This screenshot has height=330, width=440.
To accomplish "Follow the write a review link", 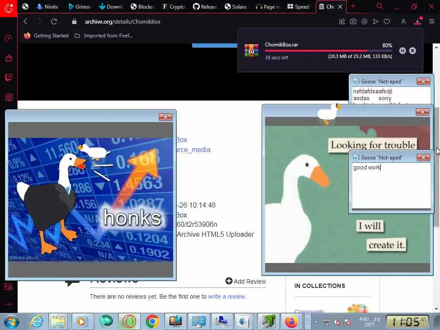I will click(x=227, y=296).
